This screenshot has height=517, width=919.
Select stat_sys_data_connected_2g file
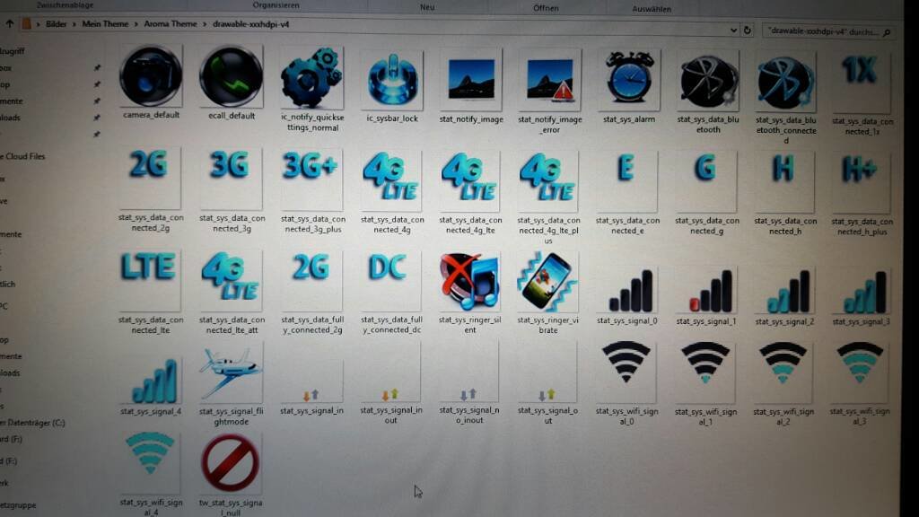point(150,178)
